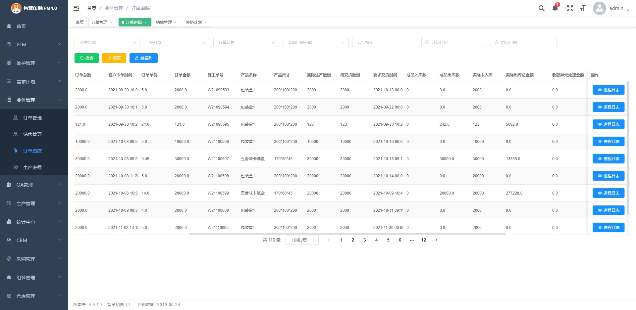Change page size via 10条/页 selector
The width and height of the screenshot is (636, 310).
[302, 240]
